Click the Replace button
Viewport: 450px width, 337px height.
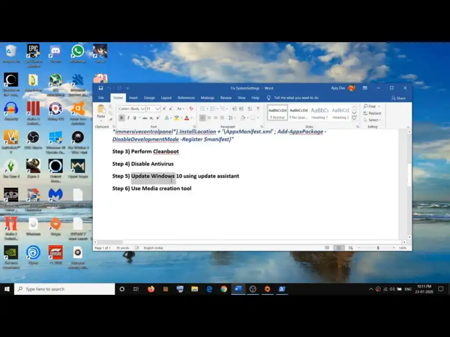(372, 113)
